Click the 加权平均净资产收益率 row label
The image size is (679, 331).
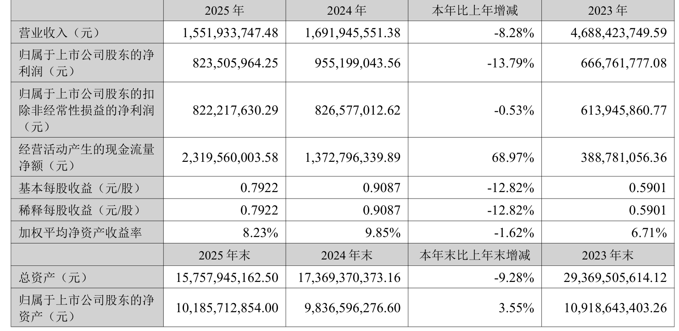point(80,233)
